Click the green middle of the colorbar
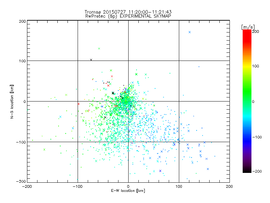This screenshot has width=270, height=203. point(247,101)
